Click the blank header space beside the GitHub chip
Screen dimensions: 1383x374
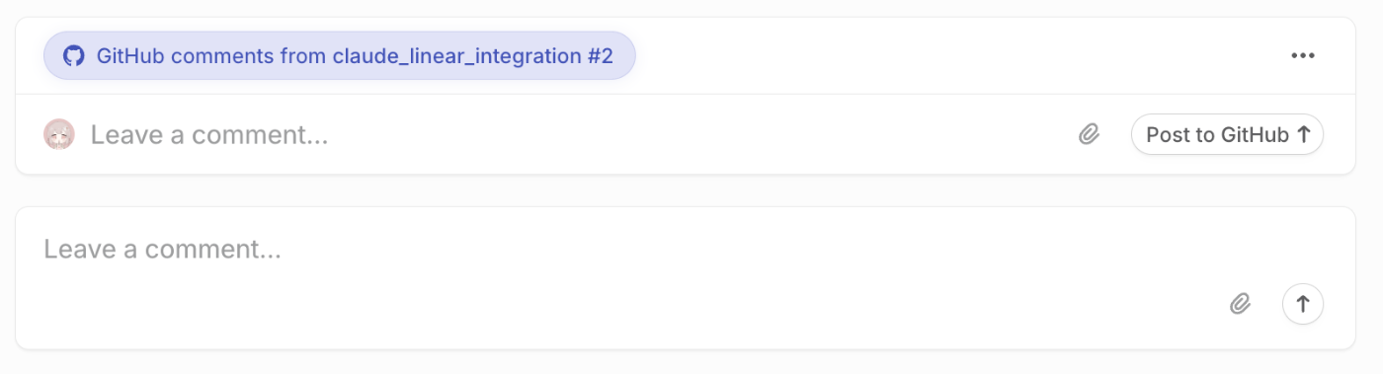(x=958, y=55)
